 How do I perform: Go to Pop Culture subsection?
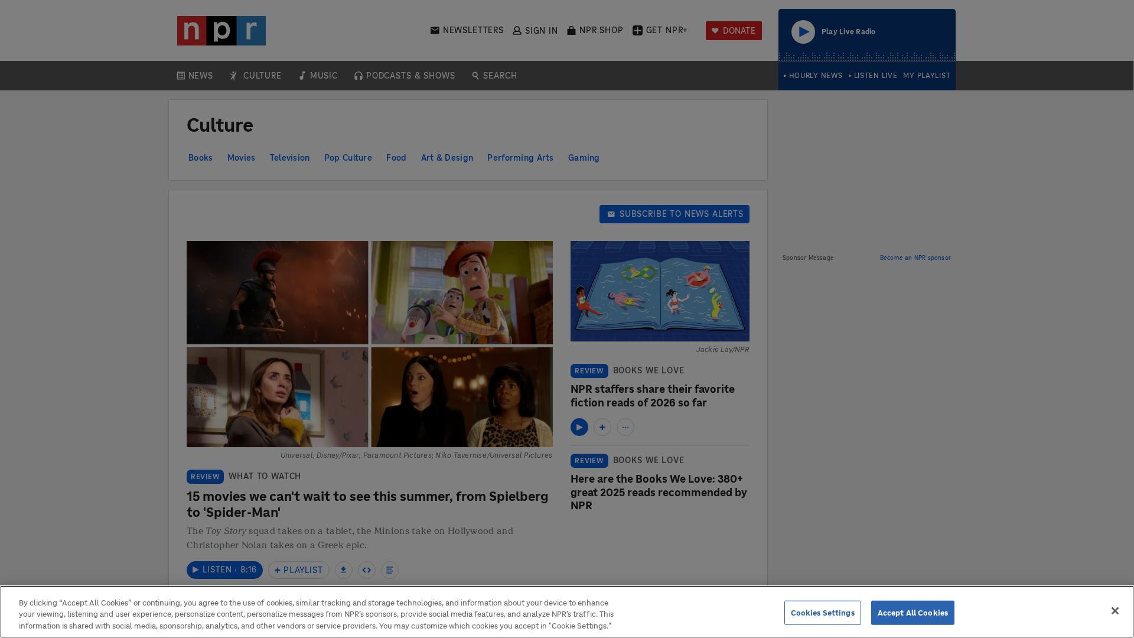coord(348,158)
